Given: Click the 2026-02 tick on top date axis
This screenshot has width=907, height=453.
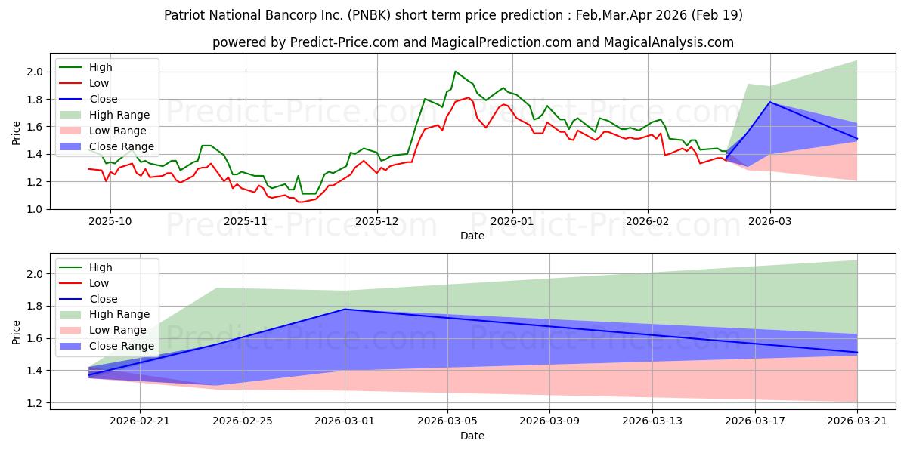Looking at the screenshot, I should coord(647,221).
